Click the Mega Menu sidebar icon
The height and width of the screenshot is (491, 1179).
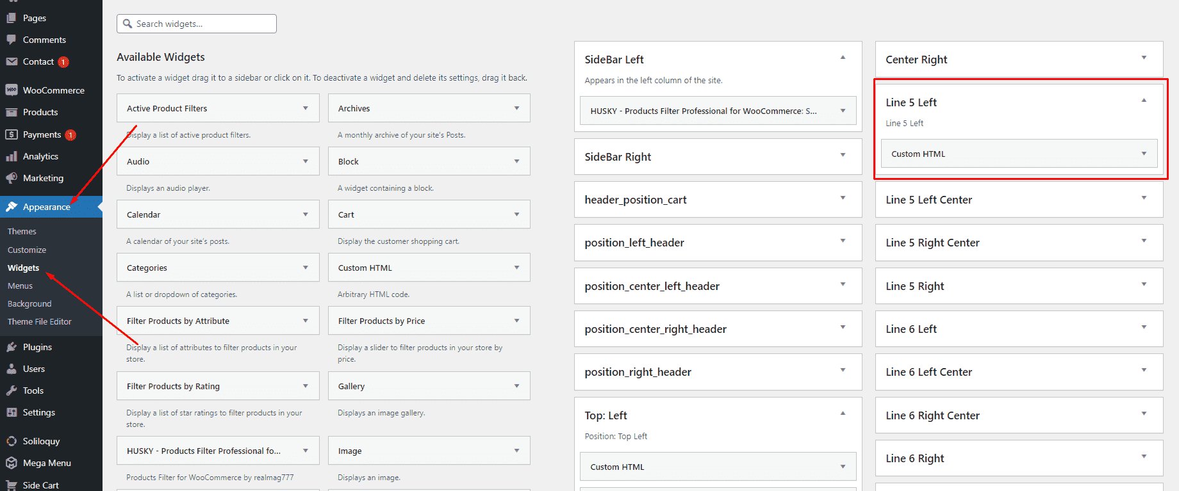pyautogui.click(x=12, y=463)
